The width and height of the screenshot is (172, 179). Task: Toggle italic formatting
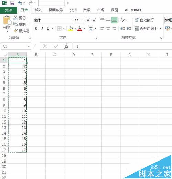coord(42,28)
